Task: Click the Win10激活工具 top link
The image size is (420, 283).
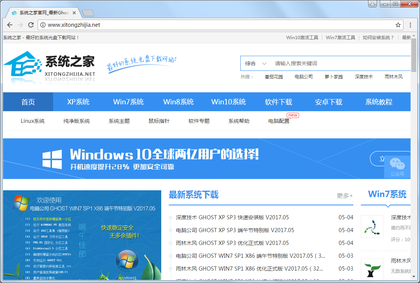Action: tap(302, 38)
